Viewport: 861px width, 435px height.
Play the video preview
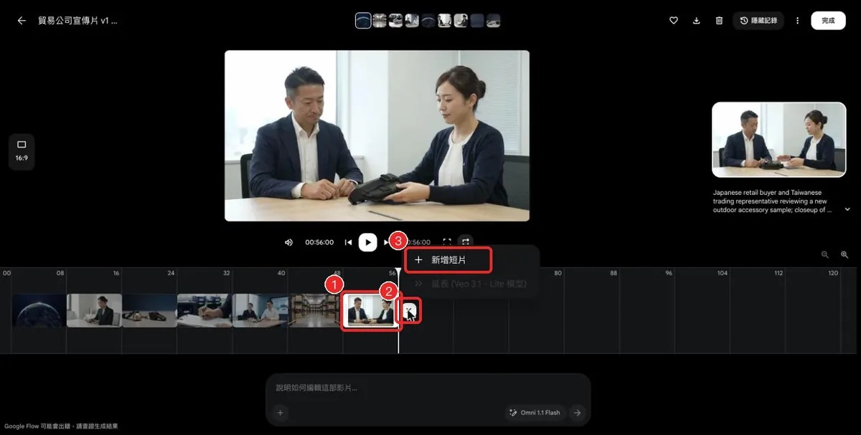coord(367,242)
